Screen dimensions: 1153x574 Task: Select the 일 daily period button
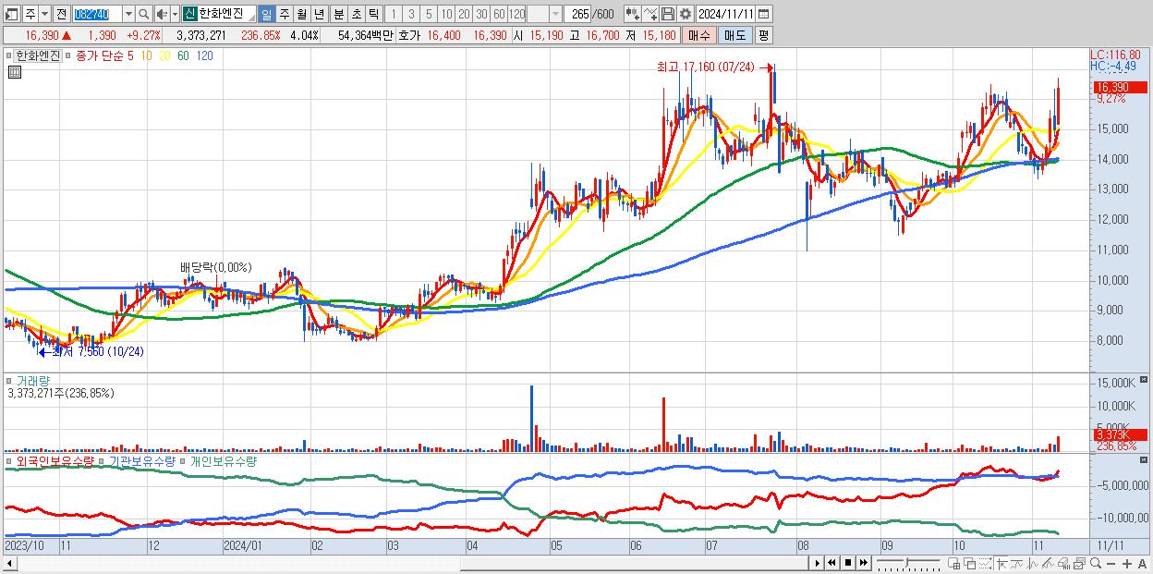pos(266,14)
